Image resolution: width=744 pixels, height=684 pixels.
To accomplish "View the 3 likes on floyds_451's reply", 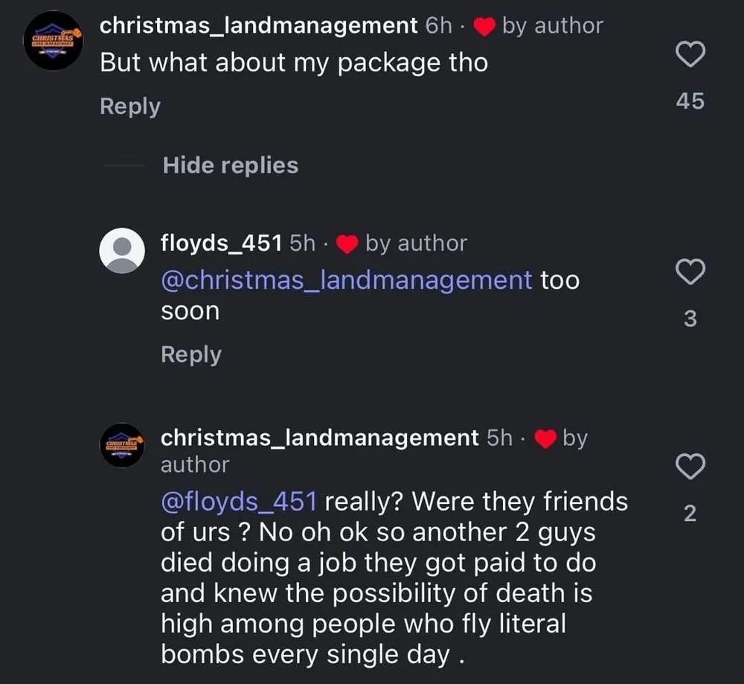I will (x=690, y=319).
